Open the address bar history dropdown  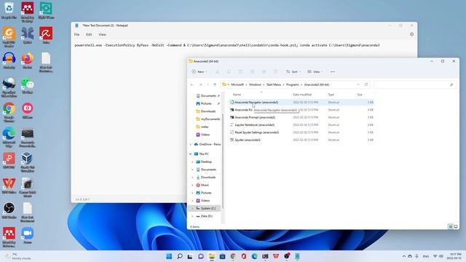pos(358,84)
